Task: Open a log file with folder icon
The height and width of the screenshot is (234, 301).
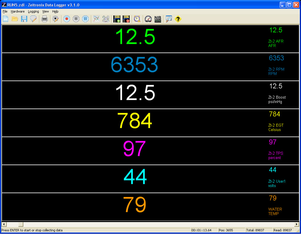Action: [15, 19]
